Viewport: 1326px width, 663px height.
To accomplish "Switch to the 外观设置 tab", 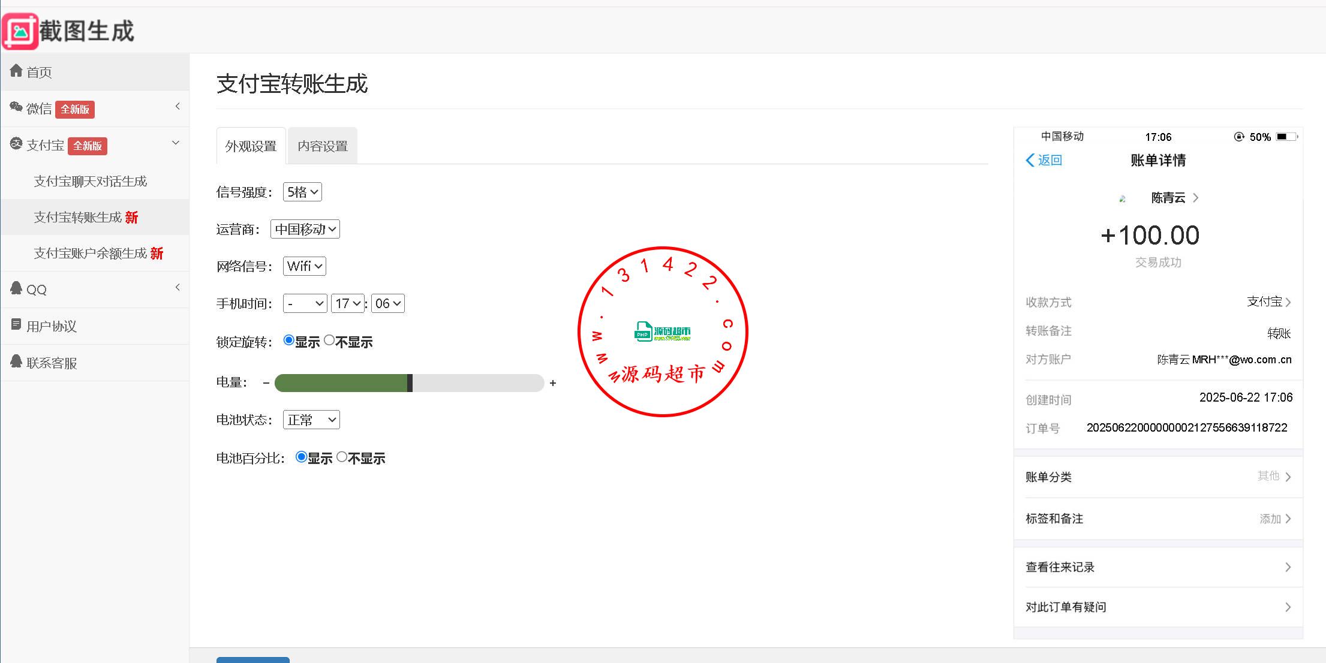I will point(251,146).
